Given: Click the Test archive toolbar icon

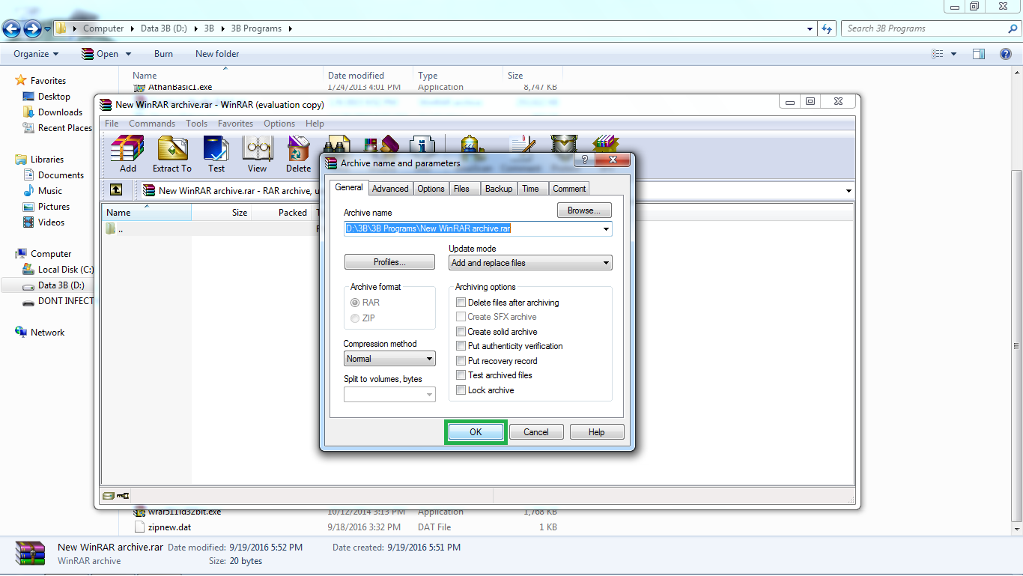Looking at the screenshot, I should click(216, 154).
